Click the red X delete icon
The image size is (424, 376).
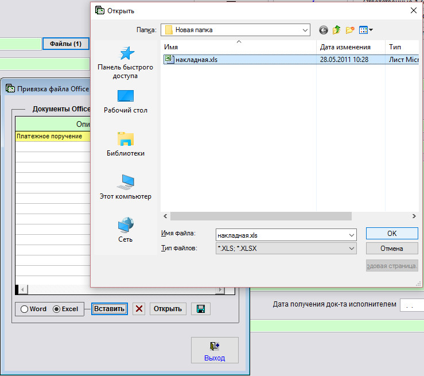(x=139, y=309)
